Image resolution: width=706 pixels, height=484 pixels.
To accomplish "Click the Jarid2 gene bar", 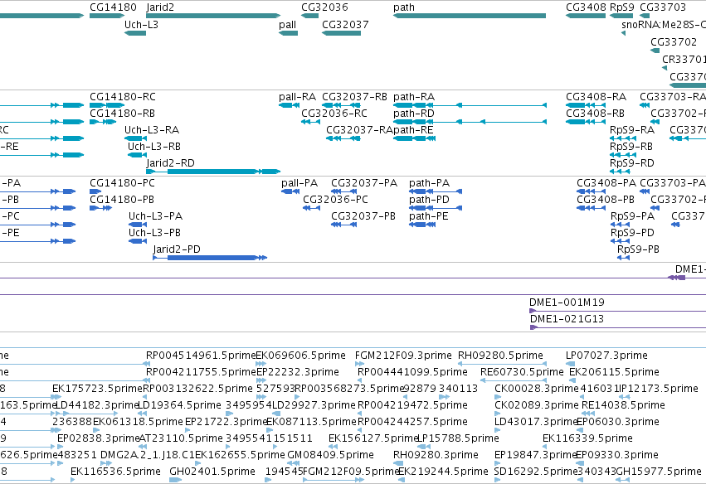I will coord(213,16).
